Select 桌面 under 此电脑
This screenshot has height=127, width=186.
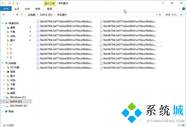[x=13, y=93]
